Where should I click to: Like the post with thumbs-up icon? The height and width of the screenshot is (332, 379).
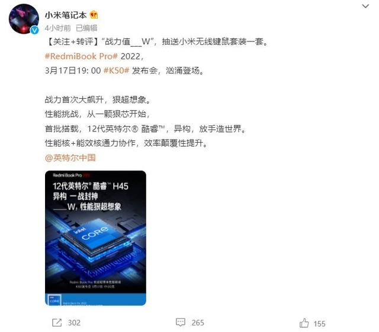[x=304, y=323]
